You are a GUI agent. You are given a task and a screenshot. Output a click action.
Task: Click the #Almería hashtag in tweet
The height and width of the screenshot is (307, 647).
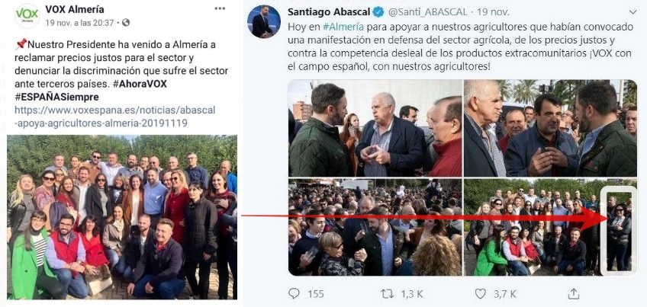343,27
